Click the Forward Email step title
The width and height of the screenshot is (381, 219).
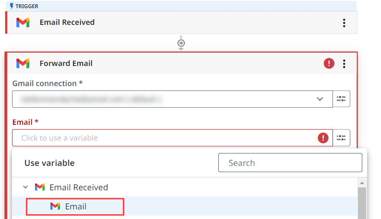[x=66, y=63]
